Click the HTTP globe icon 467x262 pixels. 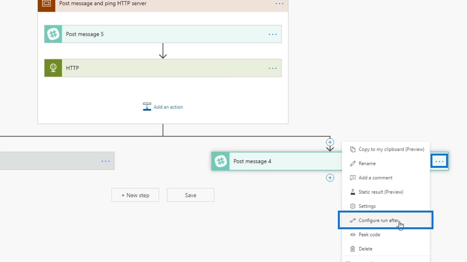[x=53, y=68]
